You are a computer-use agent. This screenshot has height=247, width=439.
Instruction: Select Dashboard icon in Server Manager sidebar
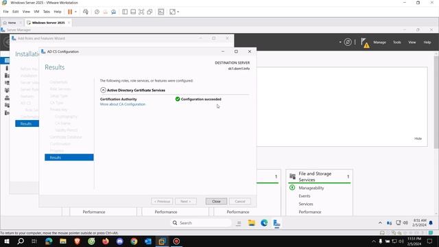pyautogui.click(x=7, y=60)
